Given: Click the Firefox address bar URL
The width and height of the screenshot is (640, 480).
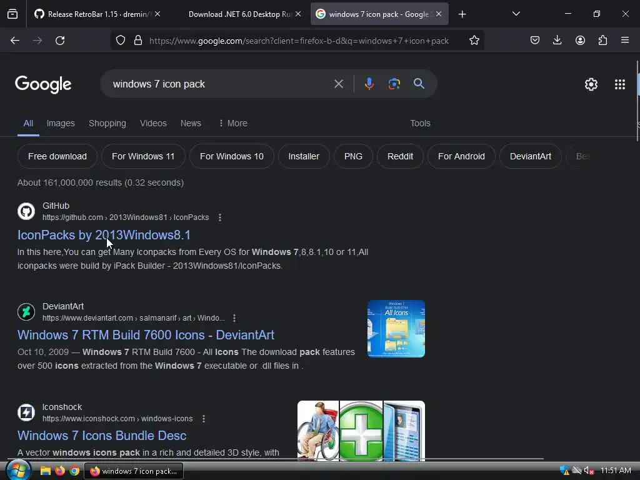Looking at the screenshot, I should [x=299, y=41].
